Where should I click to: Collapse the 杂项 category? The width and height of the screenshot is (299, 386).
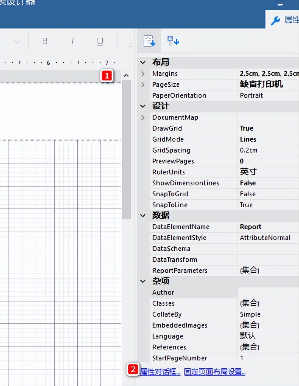click(x=143, y=281)
